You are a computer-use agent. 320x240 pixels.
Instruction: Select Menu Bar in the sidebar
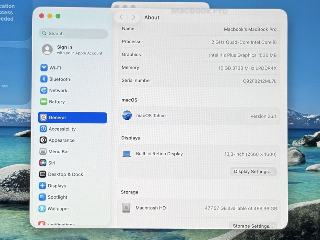[x=72, y=152]
